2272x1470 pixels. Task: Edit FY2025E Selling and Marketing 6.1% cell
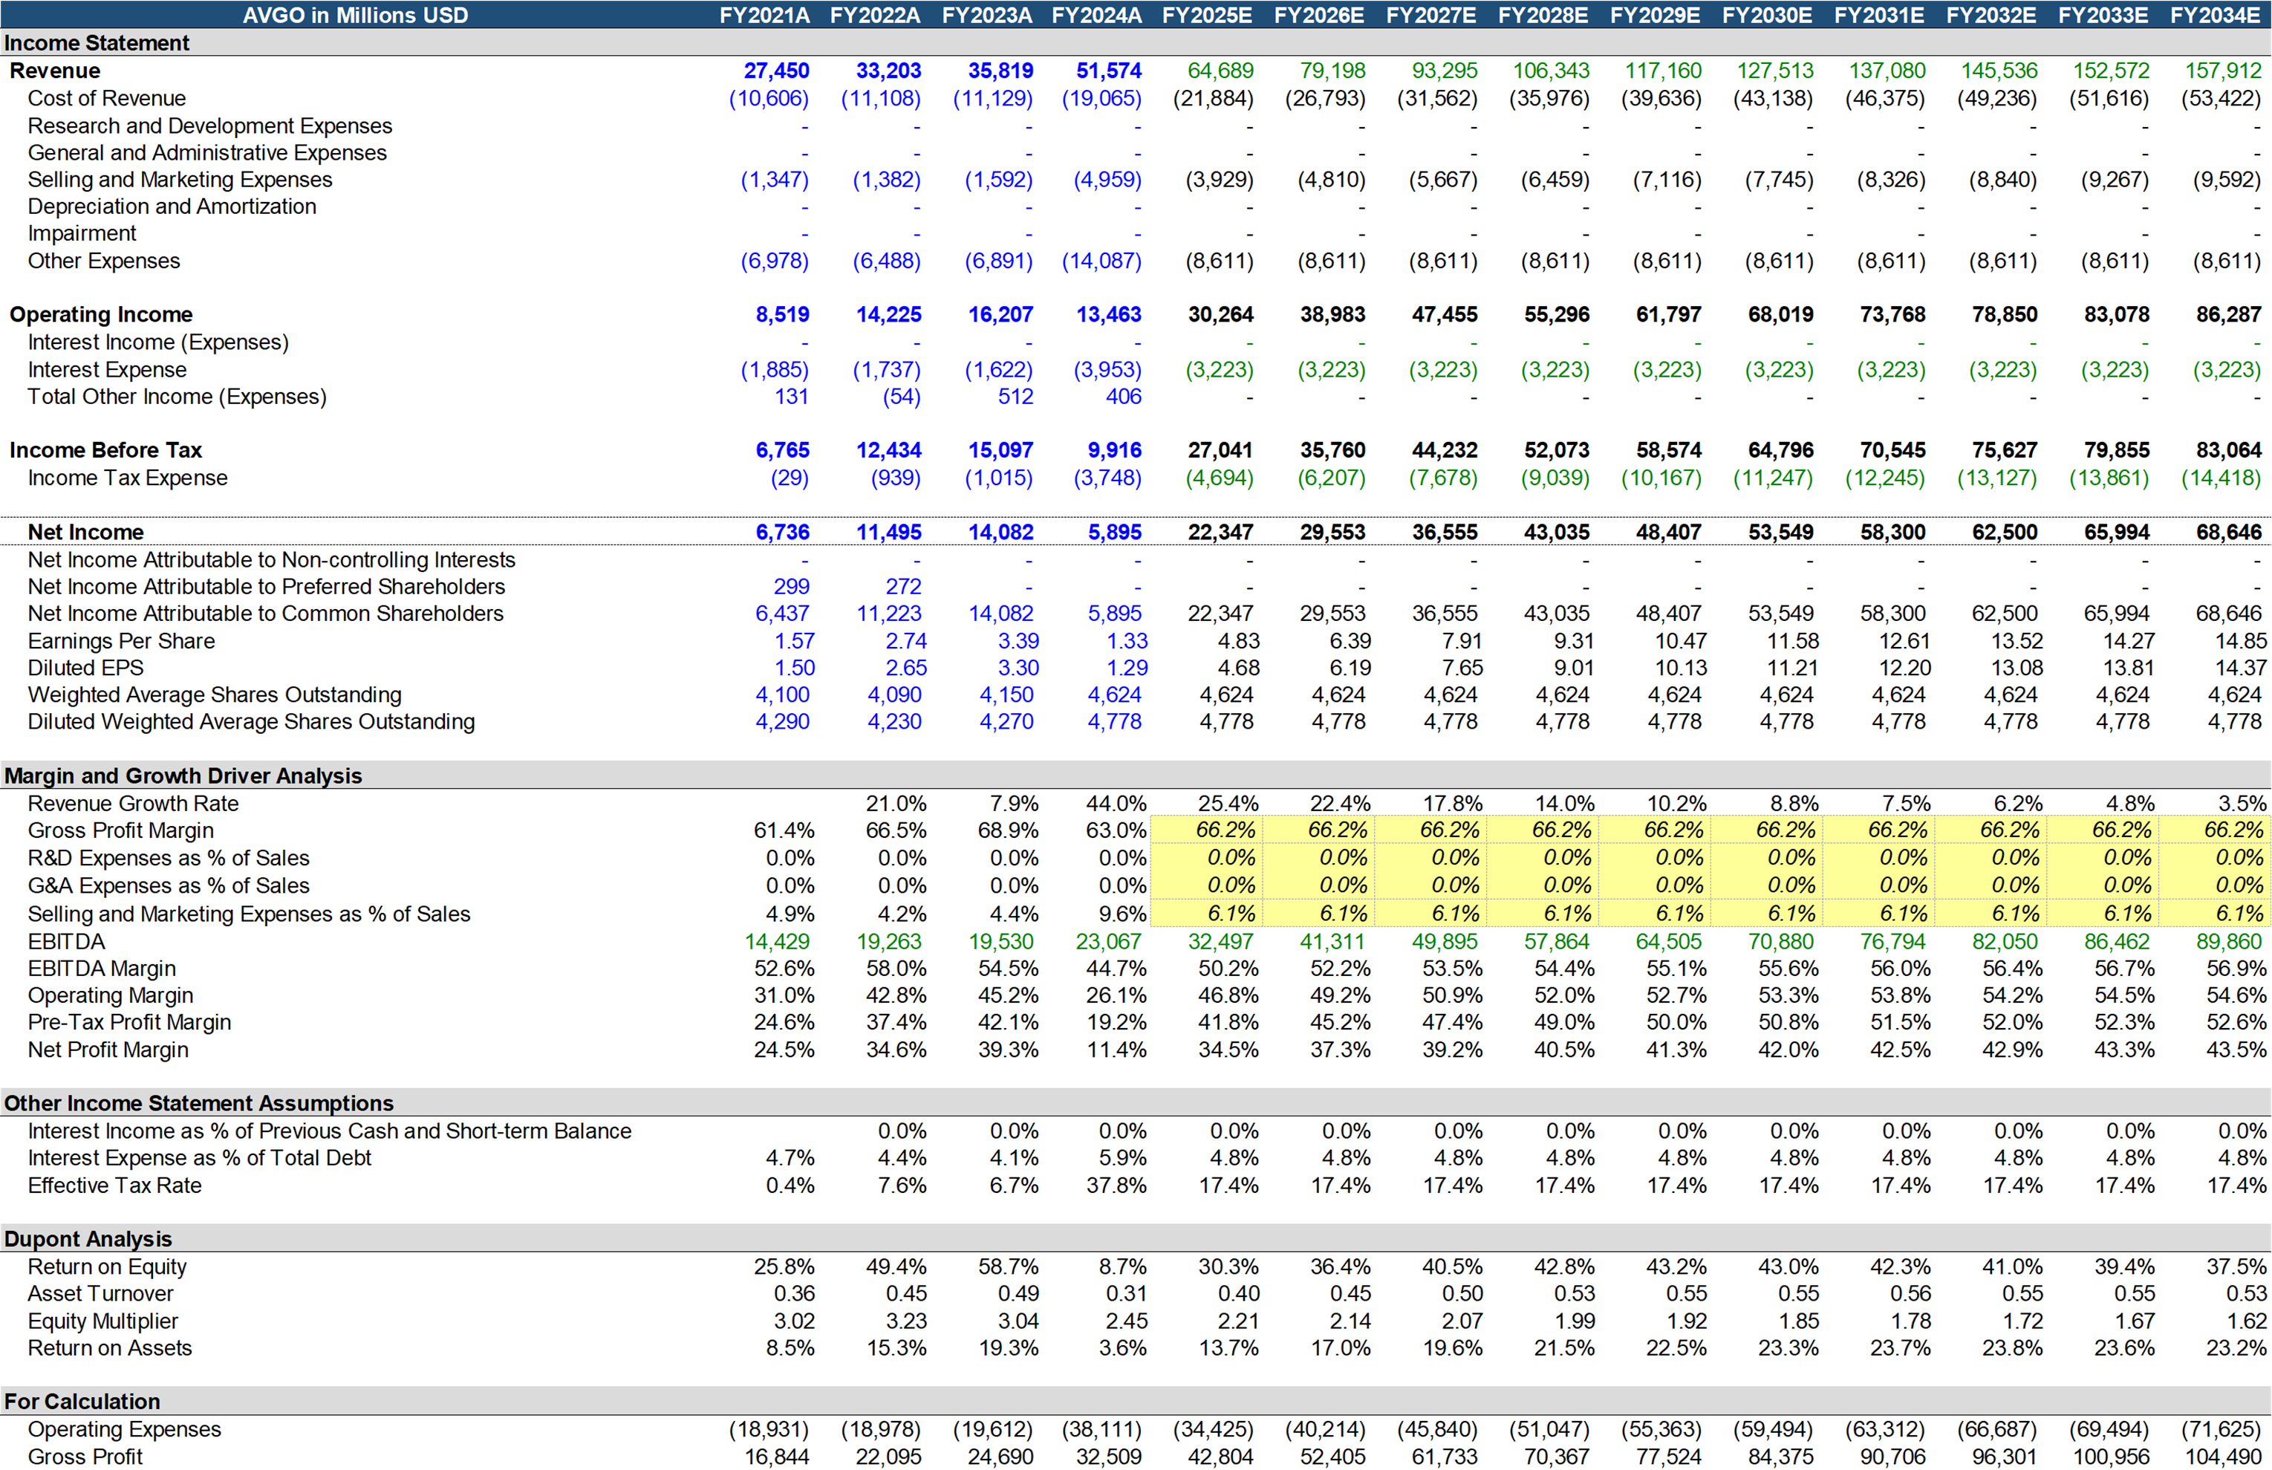1206,914
